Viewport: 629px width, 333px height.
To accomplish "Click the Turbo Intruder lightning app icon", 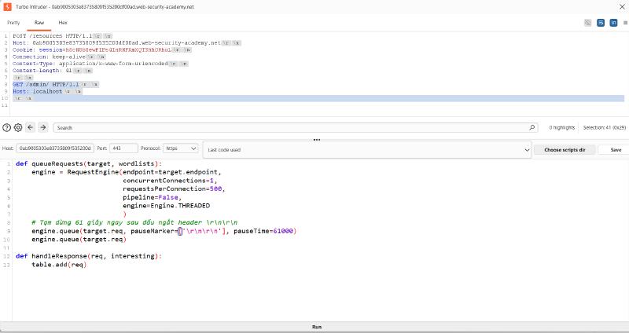I will [x=7, y=7].
